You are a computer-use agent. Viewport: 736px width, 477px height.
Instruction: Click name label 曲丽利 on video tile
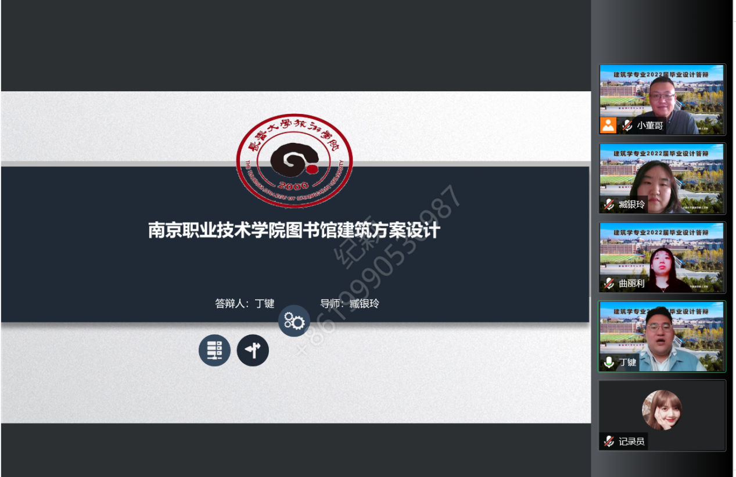click(x=631, y=284)
